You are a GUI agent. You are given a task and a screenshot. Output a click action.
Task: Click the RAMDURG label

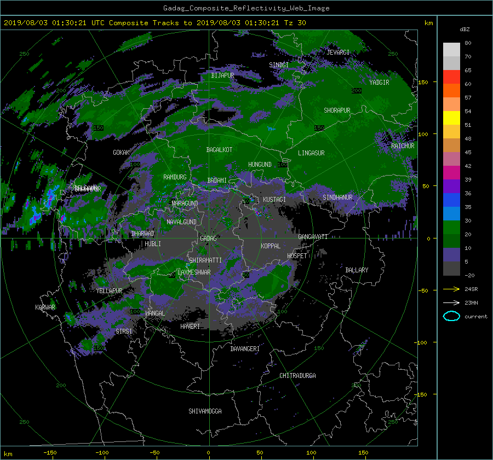(175, 177)
